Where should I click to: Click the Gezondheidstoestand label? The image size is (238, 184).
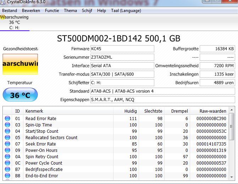pyautogui.click(x=21, y=49)
